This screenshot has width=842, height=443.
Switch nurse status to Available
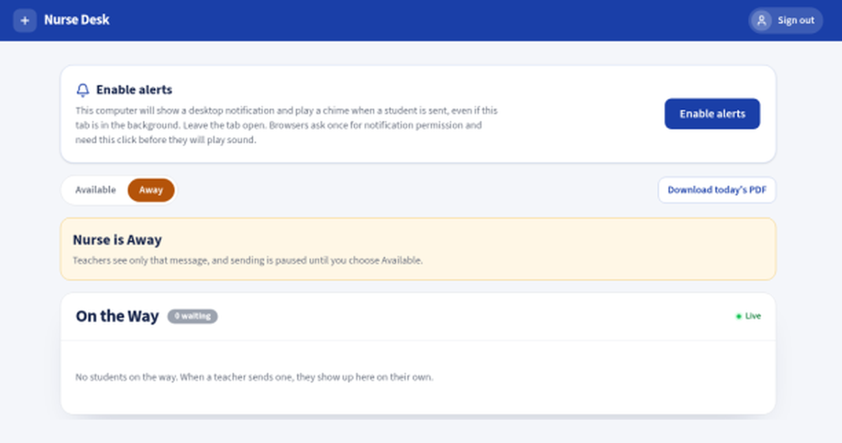(x=96, y=190)
